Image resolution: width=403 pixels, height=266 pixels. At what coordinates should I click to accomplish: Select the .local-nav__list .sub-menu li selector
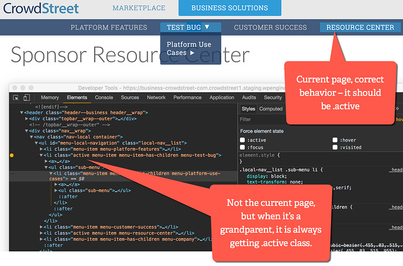coord(279,170)
